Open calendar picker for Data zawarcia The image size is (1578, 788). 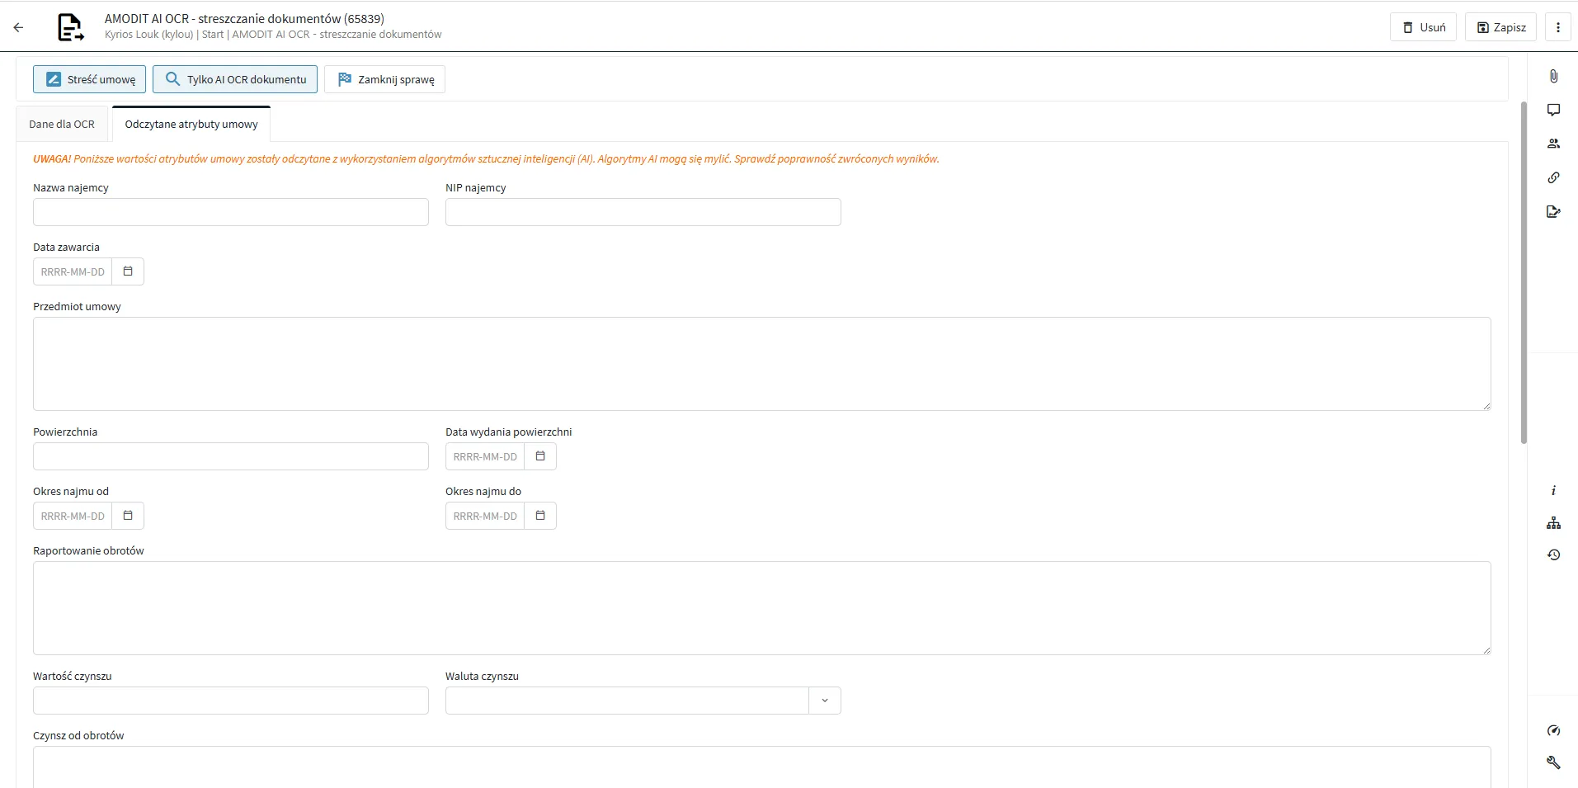[128, 271]
